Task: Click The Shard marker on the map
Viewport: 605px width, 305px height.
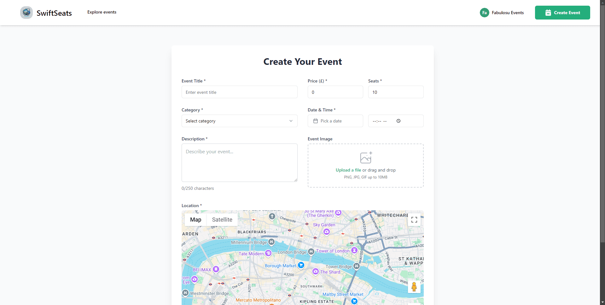Action: point(316,271)
